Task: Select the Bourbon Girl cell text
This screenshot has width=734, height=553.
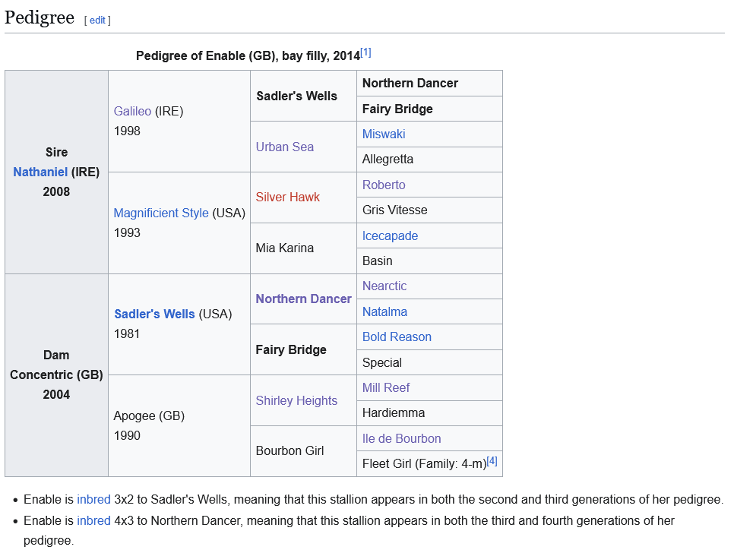Action: coord(289,450)
